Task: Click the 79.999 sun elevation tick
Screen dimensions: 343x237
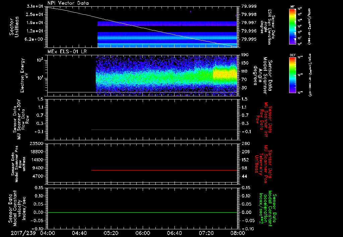Action: tap(249, 6)
